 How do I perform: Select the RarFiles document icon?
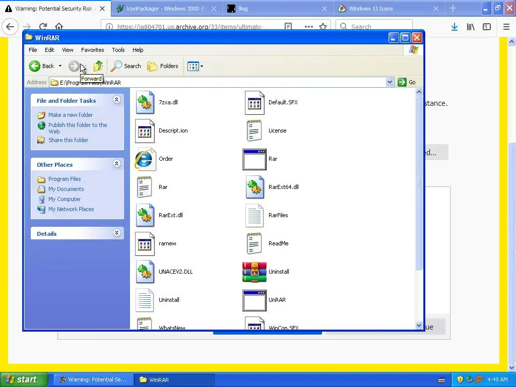point(254,216)
